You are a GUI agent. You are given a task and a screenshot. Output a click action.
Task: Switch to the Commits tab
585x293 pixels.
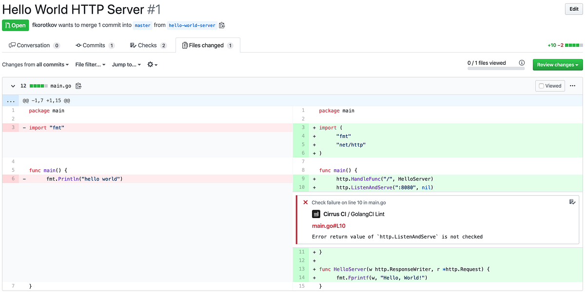tap(95, 45)
